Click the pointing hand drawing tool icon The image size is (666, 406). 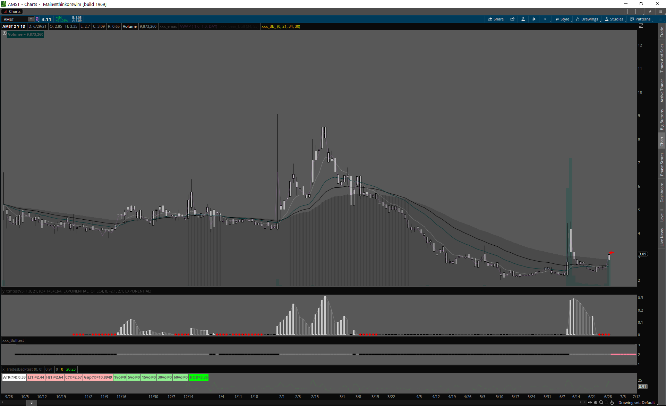tap(612, 403)
